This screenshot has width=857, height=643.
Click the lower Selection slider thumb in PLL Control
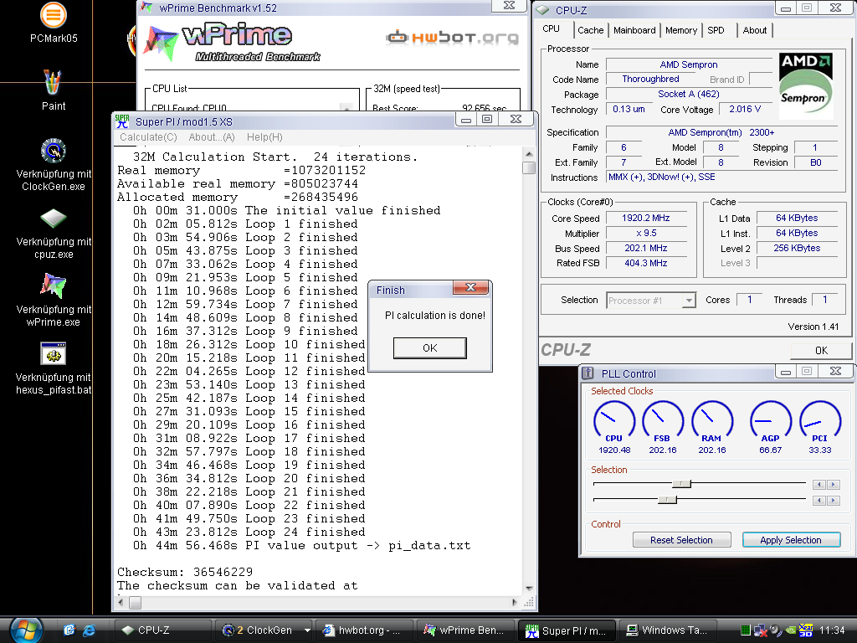667,499
